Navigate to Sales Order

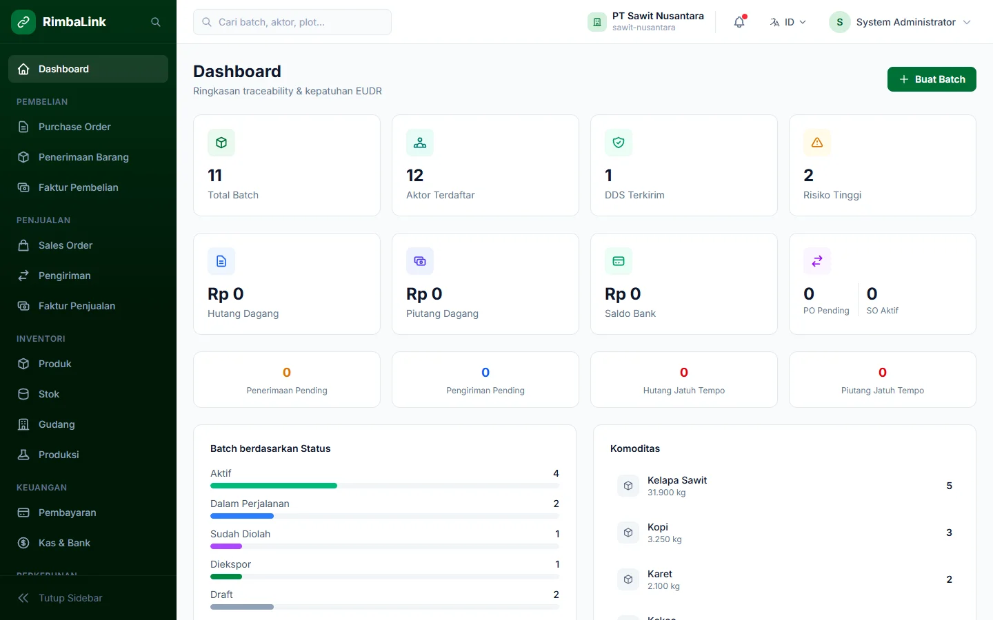[x=88, y=245]
